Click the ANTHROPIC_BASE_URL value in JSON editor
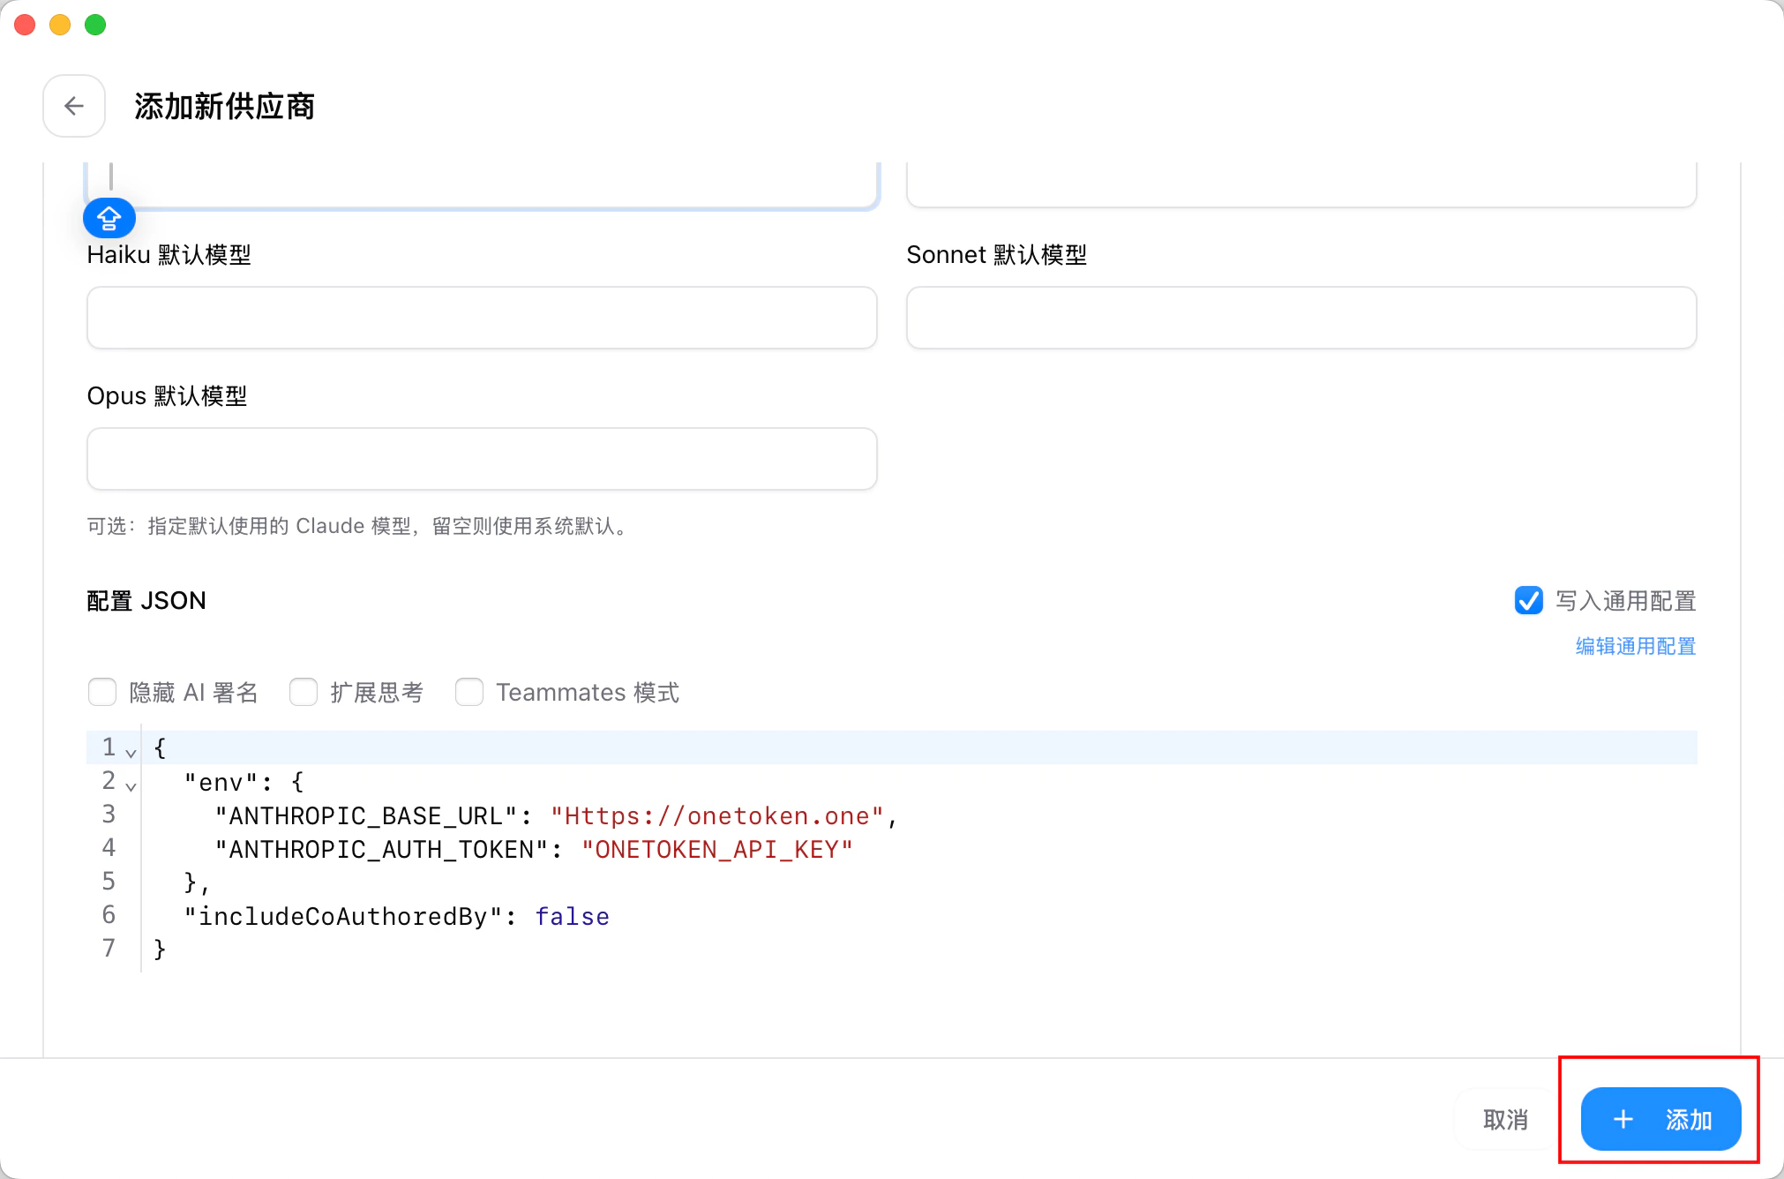The image size is (1784, 1179). [716, 815]
